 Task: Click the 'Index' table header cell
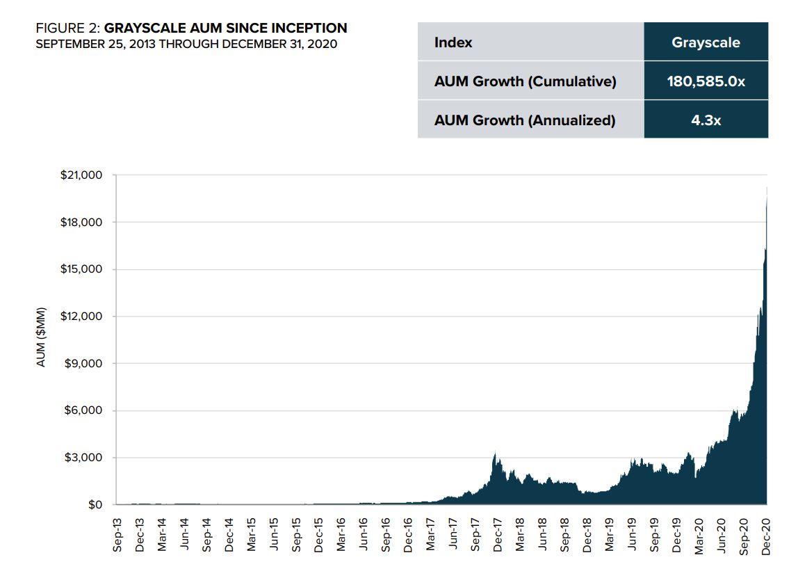531,42
